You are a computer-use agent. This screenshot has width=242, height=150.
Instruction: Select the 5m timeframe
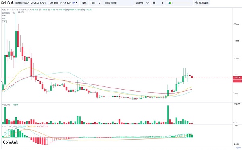[x=51, y=3]
